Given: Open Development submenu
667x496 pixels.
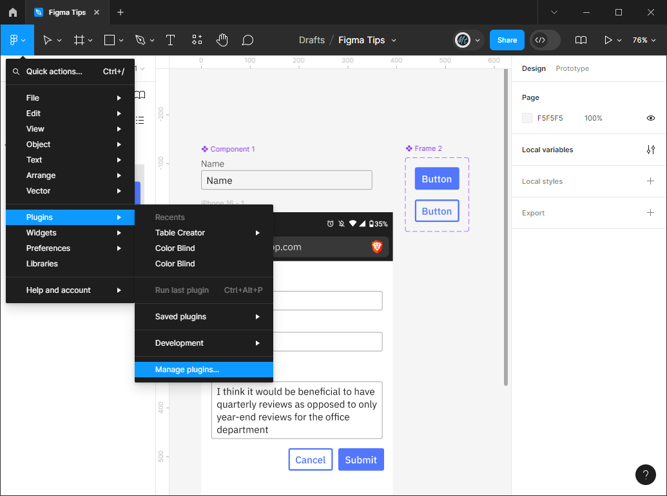Looking at the screenshot, I should tap(204, 343).
